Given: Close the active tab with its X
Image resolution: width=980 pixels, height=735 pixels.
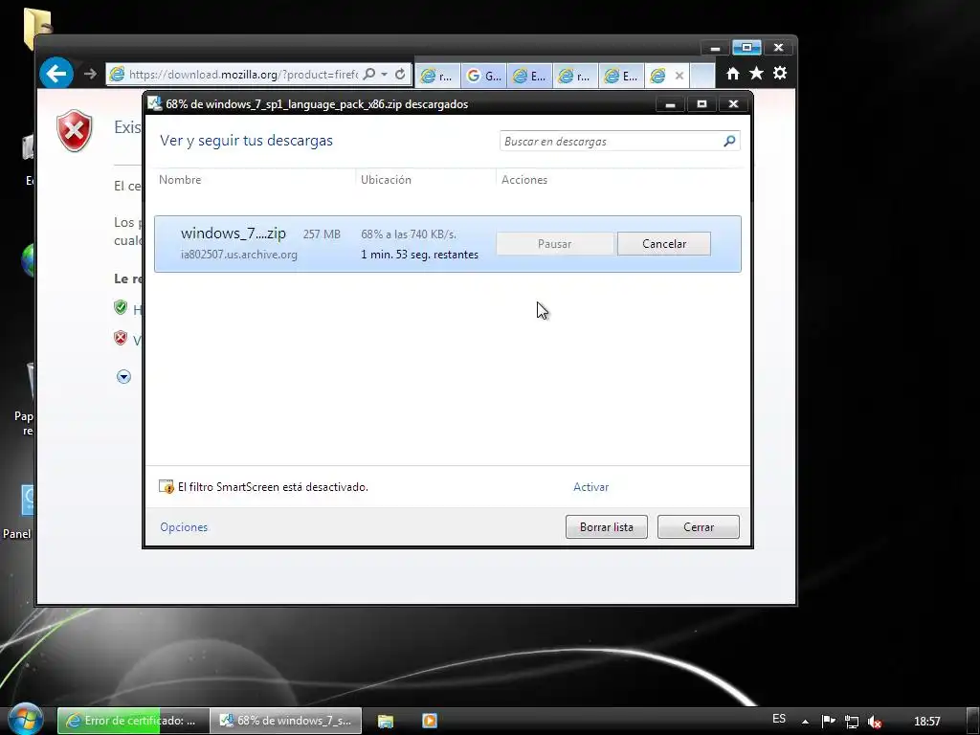Looking at the screenshot, I should (679, 76).
